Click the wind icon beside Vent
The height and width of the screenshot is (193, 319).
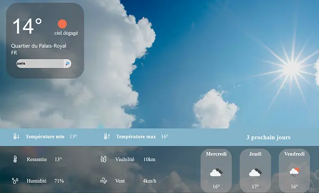point(103,181)
